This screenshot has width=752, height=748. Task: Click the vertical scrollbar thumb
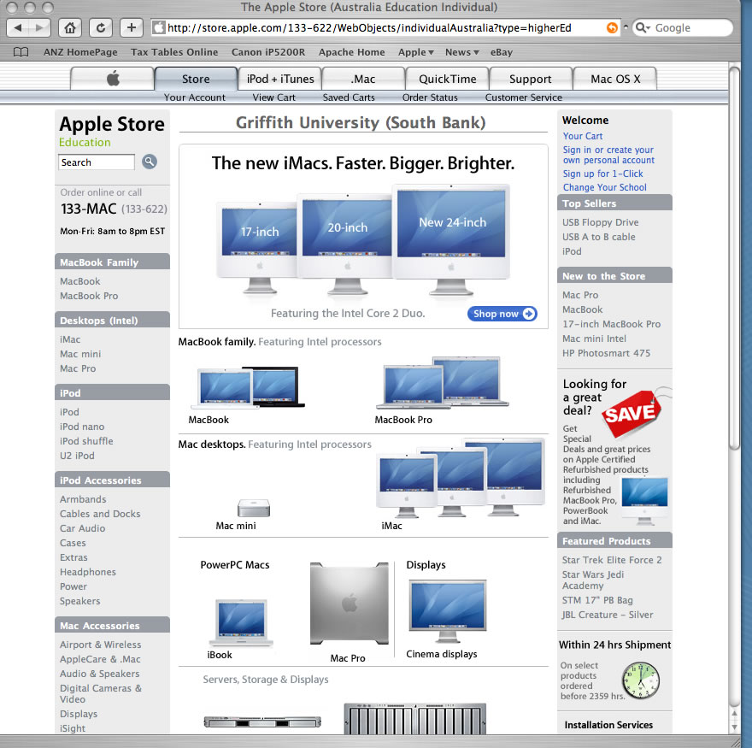pos(734,259)
